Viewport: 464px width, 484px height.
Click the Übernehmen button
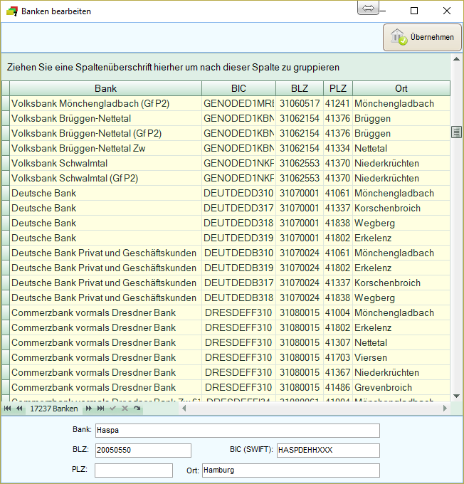(423, 38)
